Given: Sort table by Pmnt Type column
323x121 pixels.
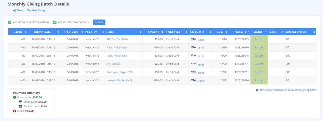Looking at the screenshot, I should (x=176, y=32).
